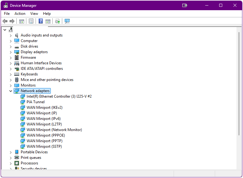This screenshot has height=178, width=243.
Task: Click the blue Help question mark icon
Action: click(41, 21)
